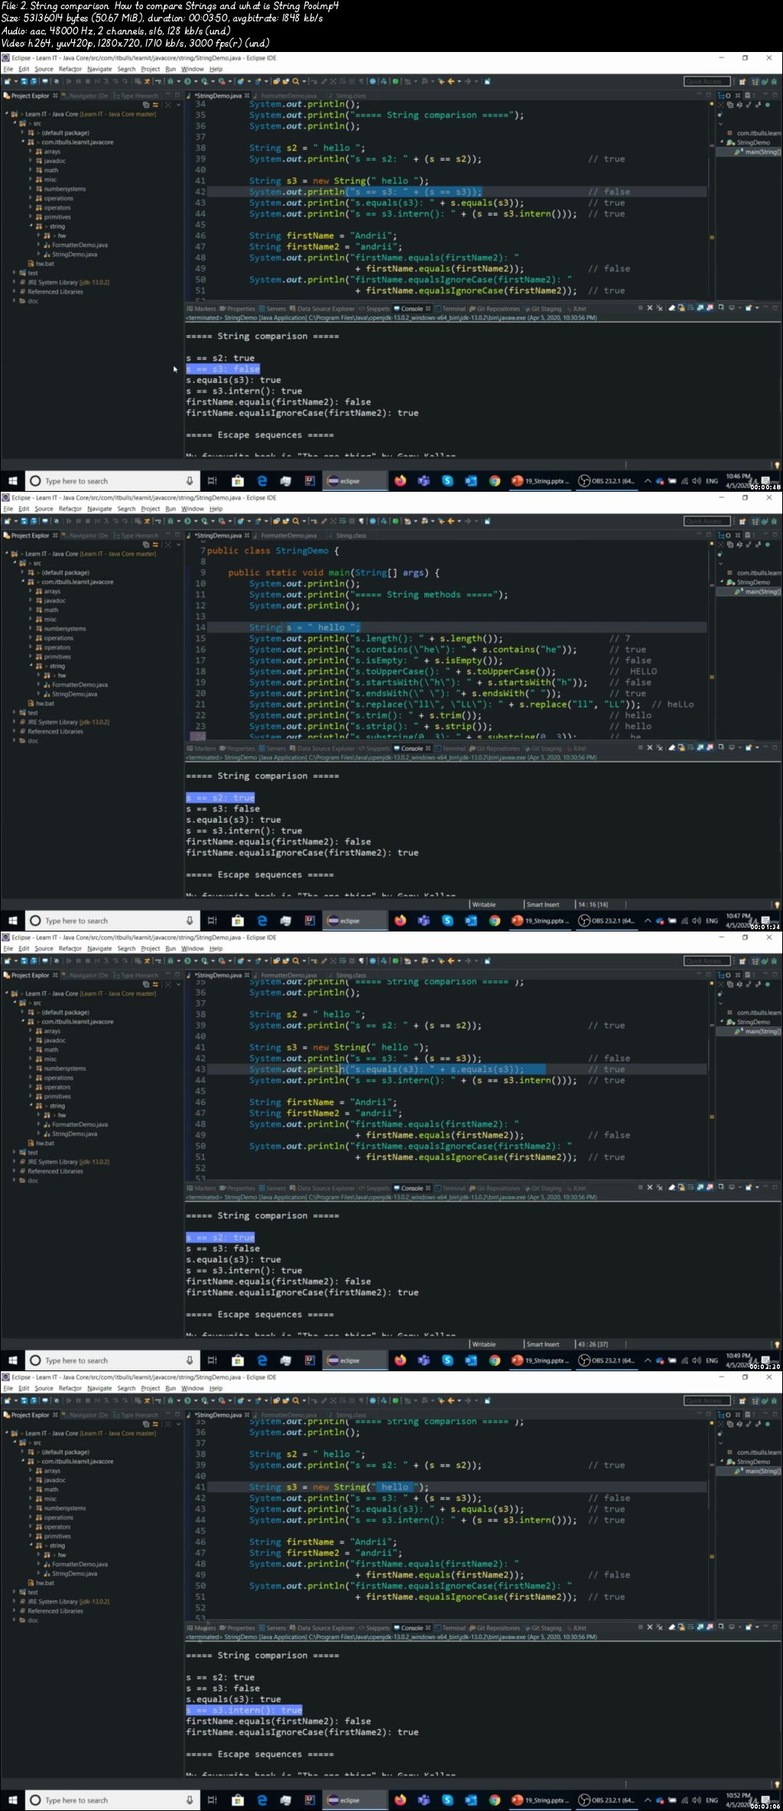Expand Referenced Libraries in 10:46 PM frame
This screenshot has width=783, height=1811.
15,291
